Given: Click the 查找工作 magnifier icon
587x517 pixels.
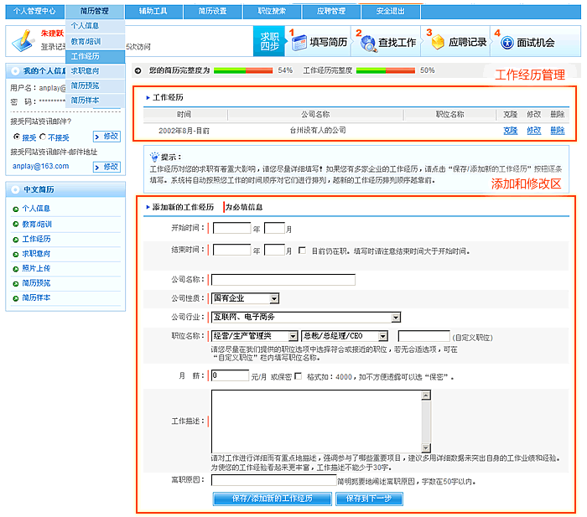Looking at the screenshot, I should 367,43.
